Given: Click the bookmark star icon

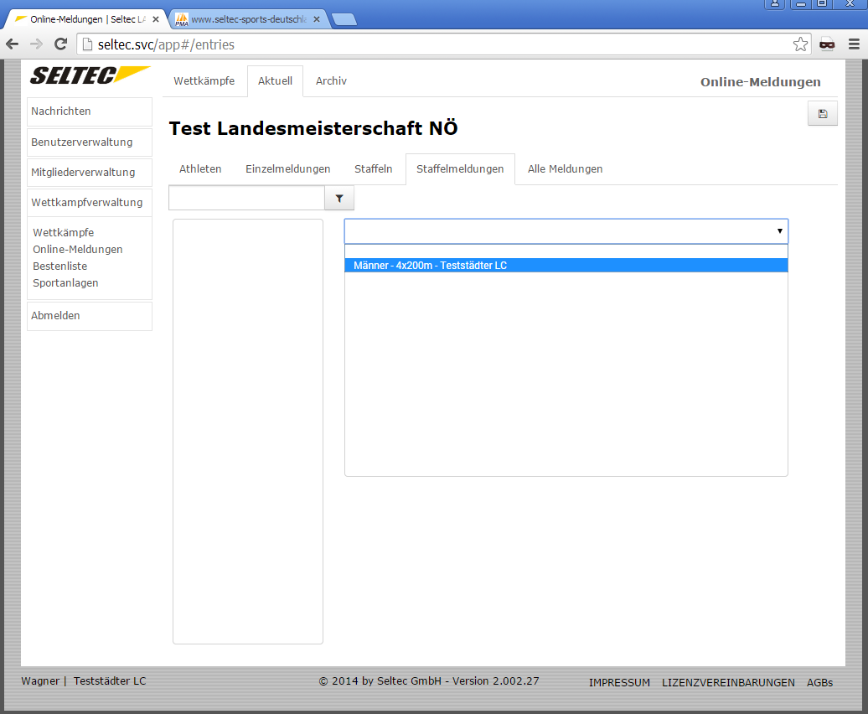Looking at the screenshot, I should tap(800, 44).
